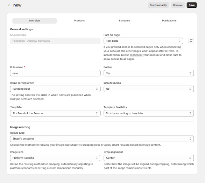Viewport: 205px width, 183px height.
Task: Click the General settings heading
Action: coord(21,29)
